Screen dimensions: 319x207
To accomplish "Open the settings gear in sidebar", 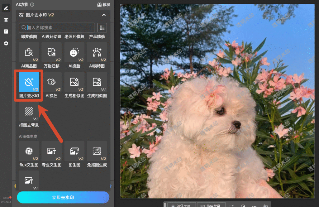I will (6, 43).
